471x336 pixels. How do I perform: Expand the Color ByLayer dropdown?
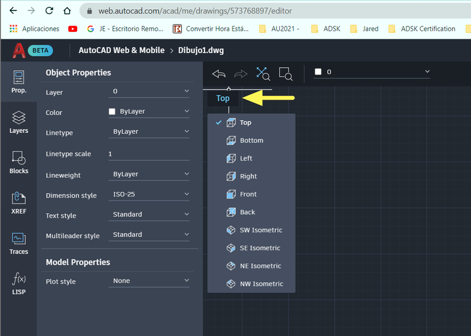tap(149, 111)
